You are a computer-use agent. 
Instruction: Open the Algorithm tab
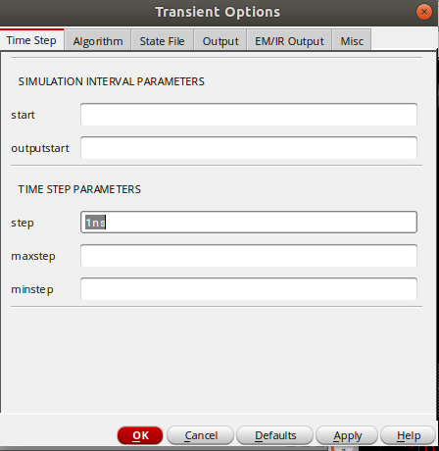pyautogui.click(x=98, y=41)
